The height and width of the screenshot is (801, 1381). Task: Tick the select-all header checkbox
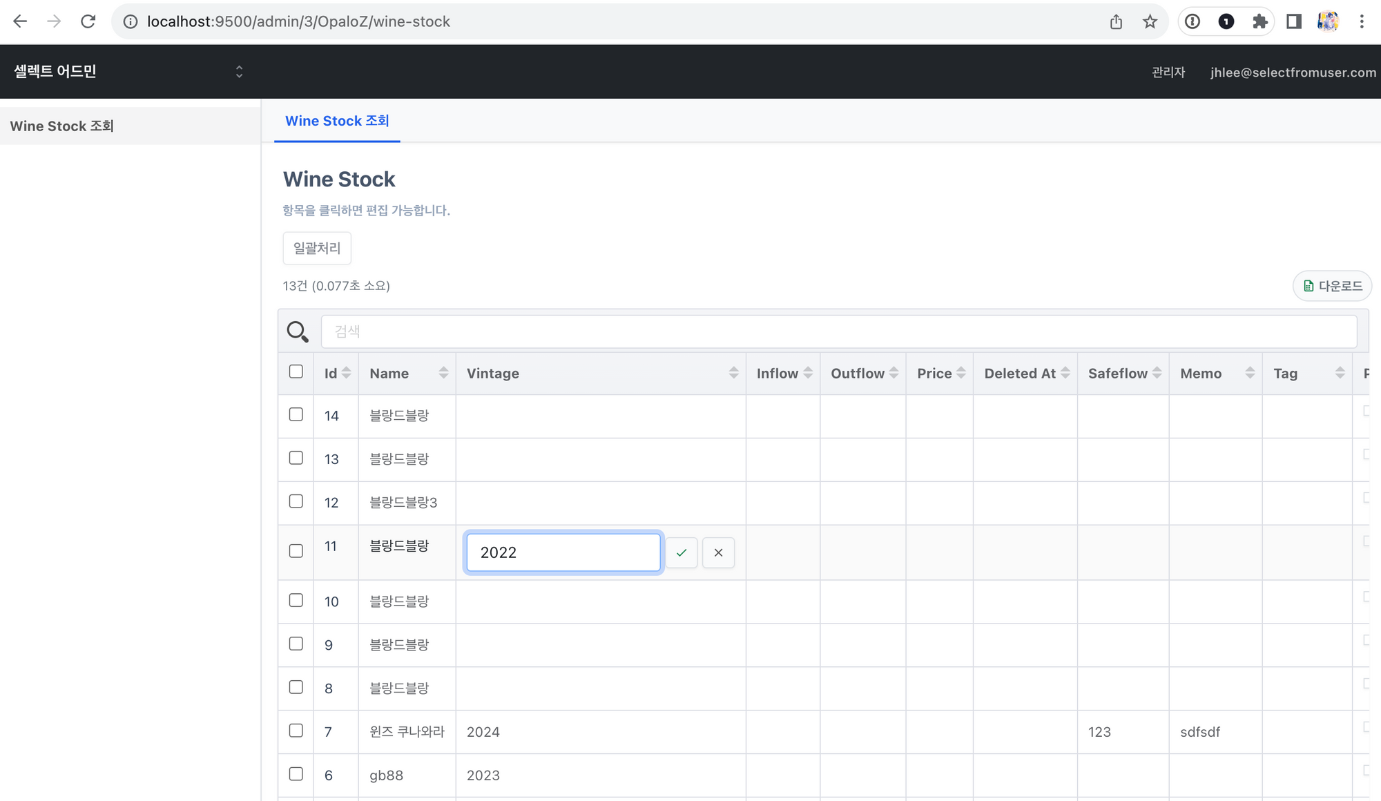296,371
